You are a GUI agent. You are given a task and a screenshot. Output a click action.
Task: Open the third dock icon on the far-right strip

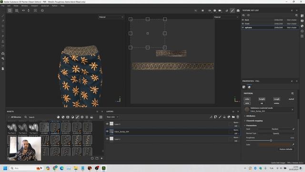tap(302, 26)
